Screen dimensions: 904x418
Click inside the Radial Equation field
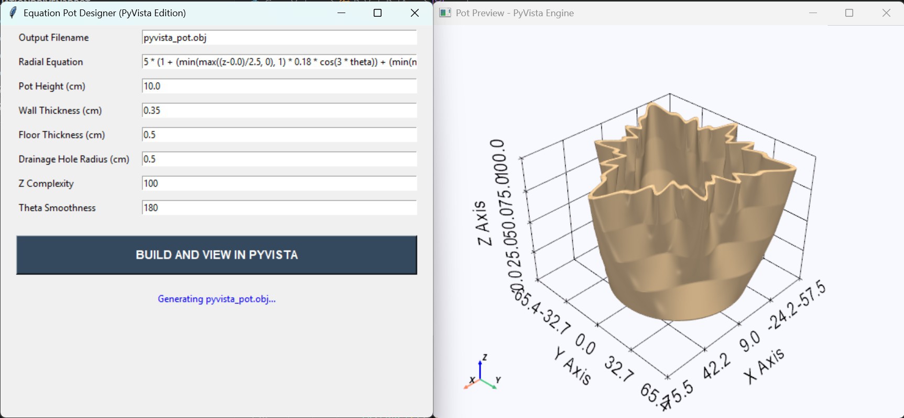click(279, 62)
